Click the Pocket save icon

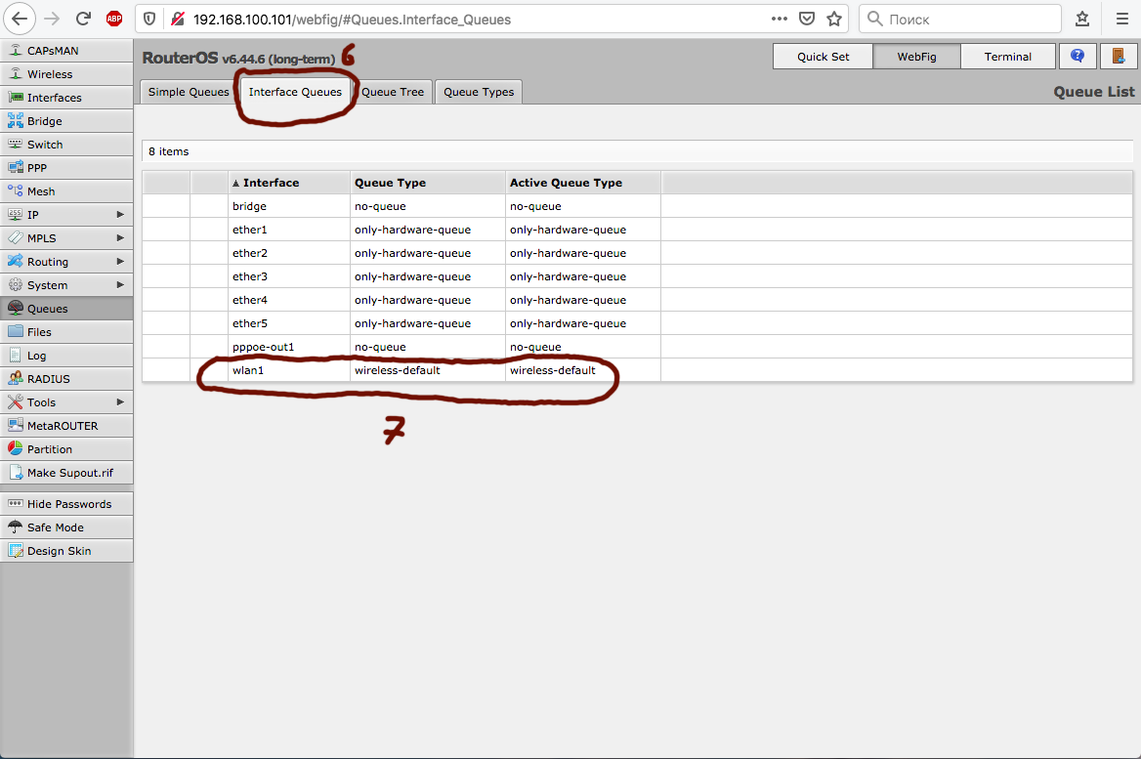tap(807, 19)
